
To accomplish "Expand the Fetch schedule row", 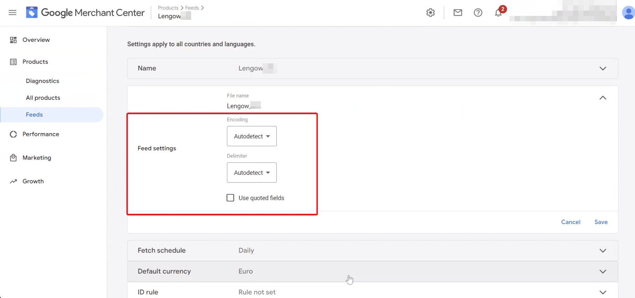I will (602, 251).
